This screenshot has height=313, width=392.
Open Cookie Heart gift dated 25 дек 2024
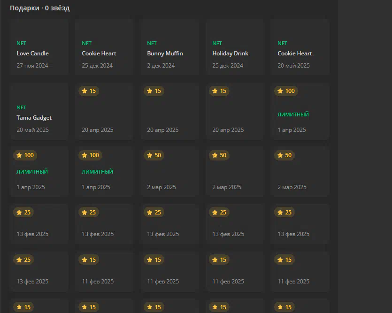point(105,47)
